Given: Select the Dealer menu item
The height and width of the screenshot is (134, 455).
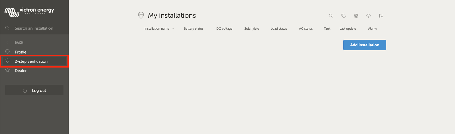Looking at the screenshot, I should (x=21, y=71).
